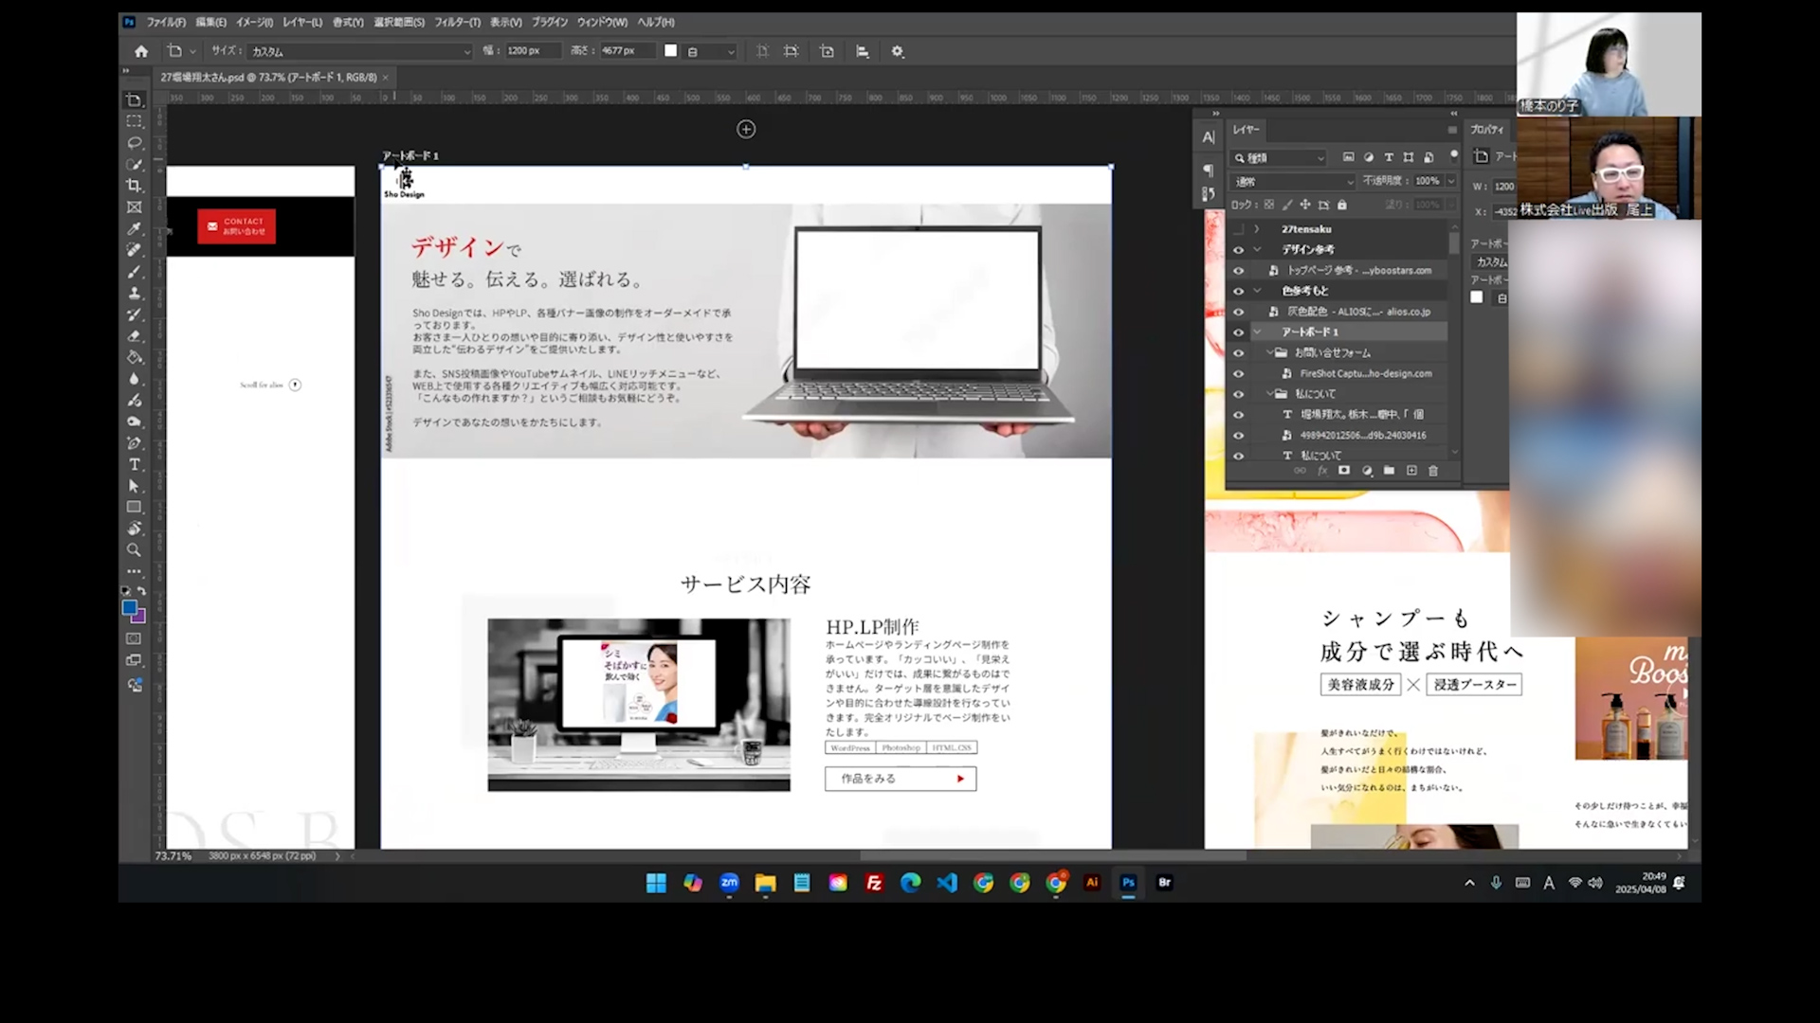The width and height of the screenshot is (1820, 1023).
Task: Click the plus circle above Artboard 1
Action: point(746,129)
